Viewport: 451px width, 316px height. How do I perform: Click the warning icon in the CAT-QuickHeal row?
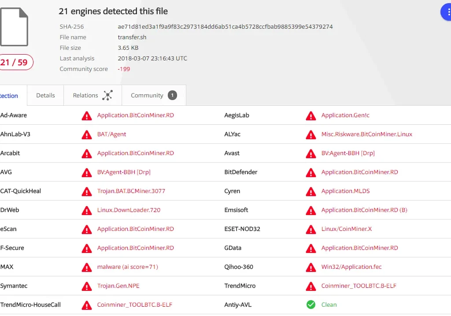point(87,192)
